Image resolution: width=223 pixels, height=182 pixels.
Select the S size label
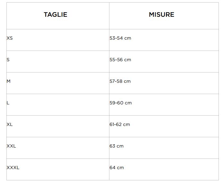coord(8,60)
